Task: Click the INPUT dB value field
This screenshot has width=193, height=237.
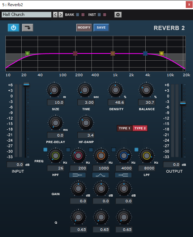Action: [15, 164]
